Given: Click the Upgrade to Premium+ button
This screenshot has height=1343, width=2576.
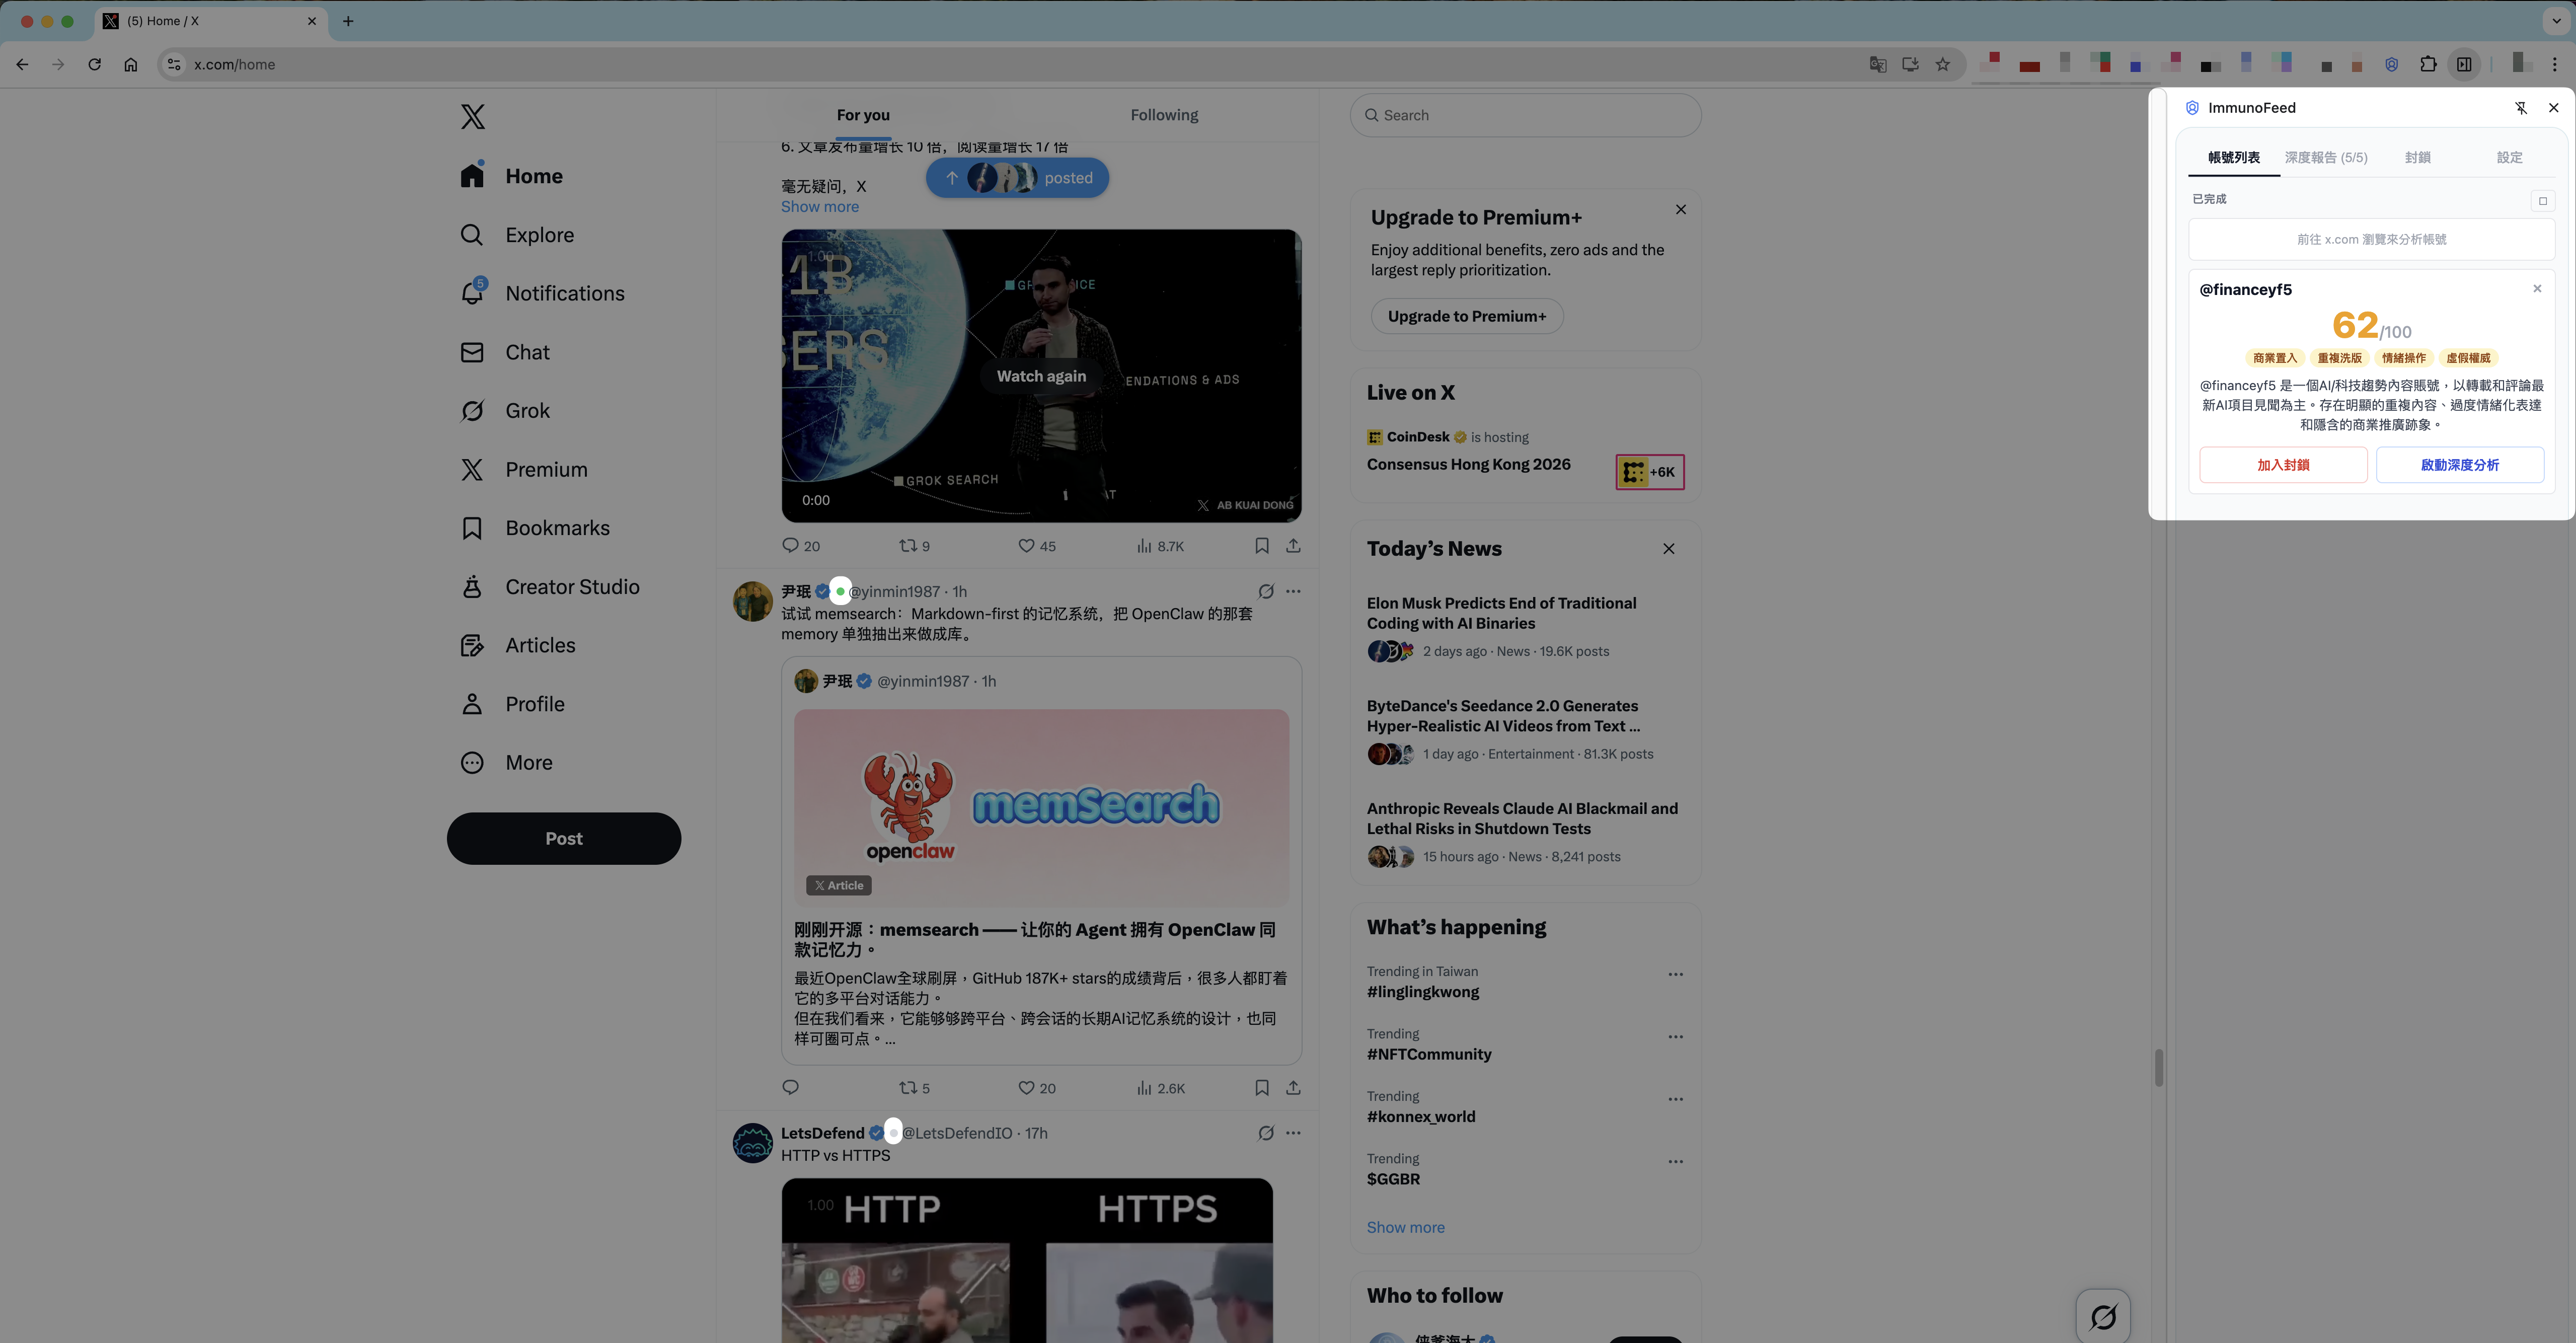Looking at the screenshot, I should 1466,316.
